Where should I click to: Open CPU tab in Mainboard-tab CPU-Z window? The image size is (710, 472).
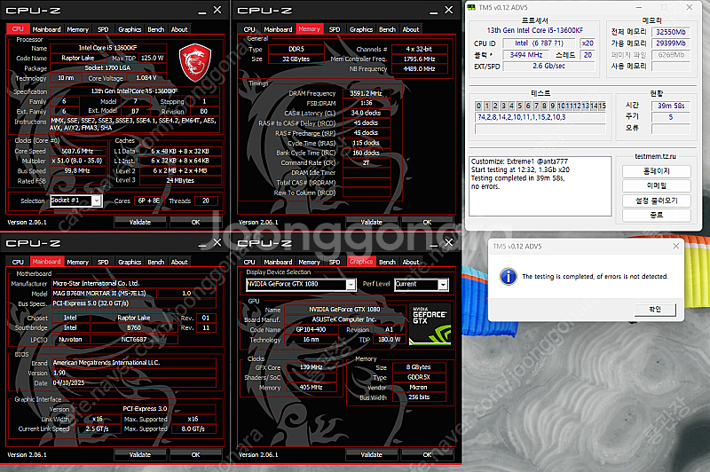(x=18, y=262)
